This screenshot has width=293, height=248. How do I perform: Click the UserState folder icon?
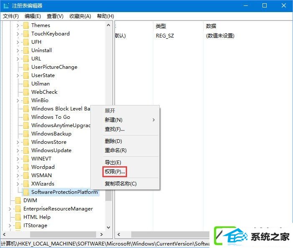pyautogui.click(x=26, y=75)
